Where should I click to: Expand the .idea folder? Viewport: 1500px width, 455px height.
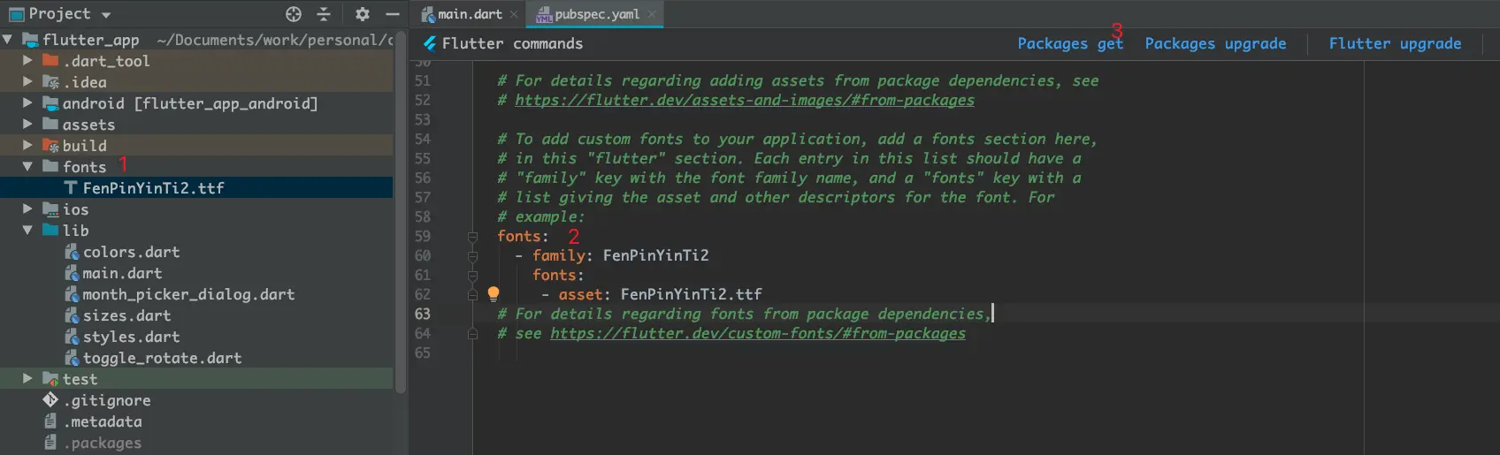coord(27,82)
